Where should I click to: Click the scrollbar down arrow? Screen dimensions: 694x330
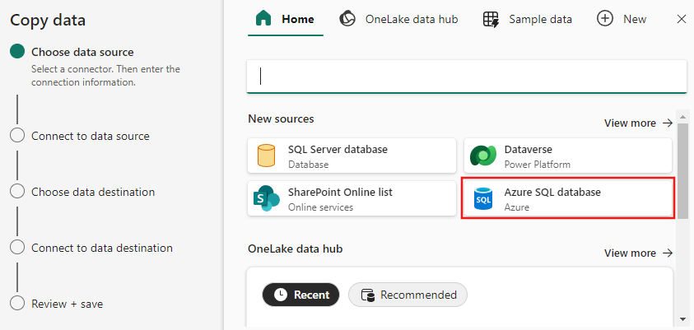click(682, 318)
